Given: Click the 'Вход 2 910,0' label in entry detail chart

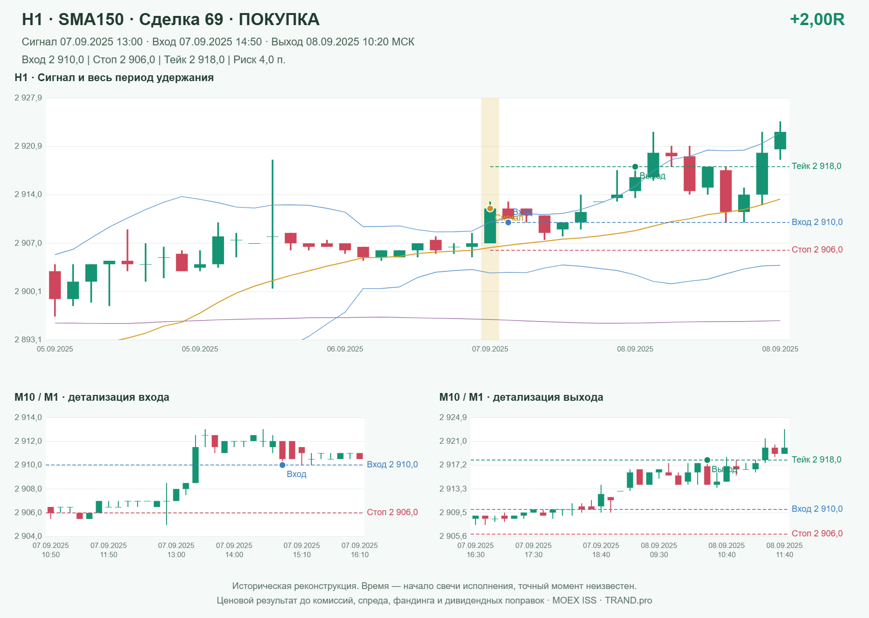Looking at the screenshot, I should tap(392, 464).
